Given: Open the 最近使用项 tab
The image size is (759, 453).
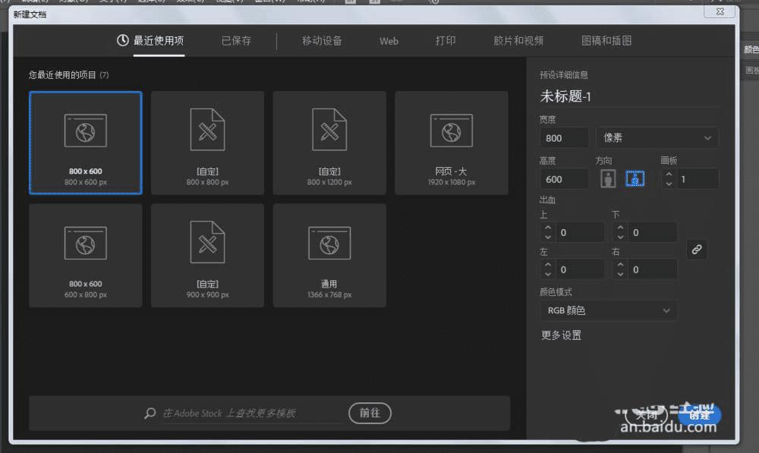Looking at the screenshot, I should [x=159, y=41].
